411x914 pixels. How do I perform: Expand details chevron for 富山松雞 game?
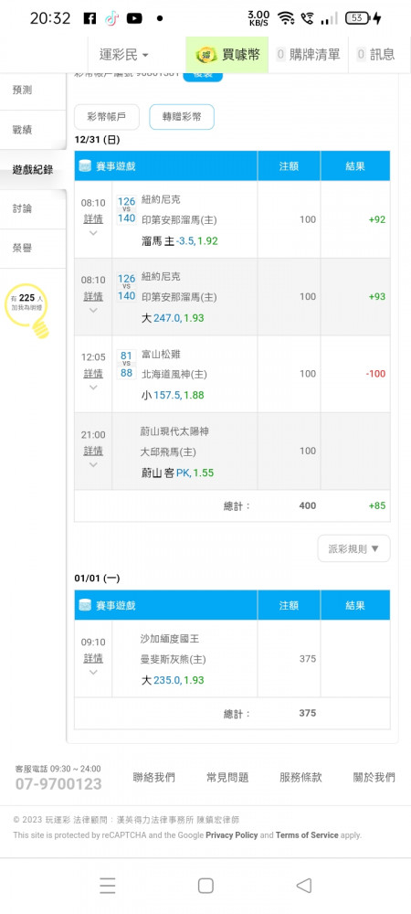point(93,388)
